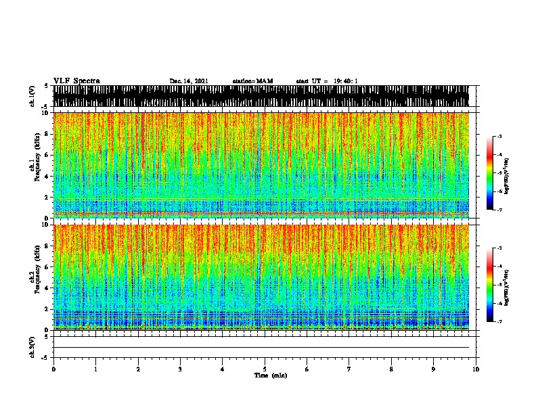This screenshot has height=414, width=536.
Task: Click the "4" tick label on time axis
Action: pos(223,369)
